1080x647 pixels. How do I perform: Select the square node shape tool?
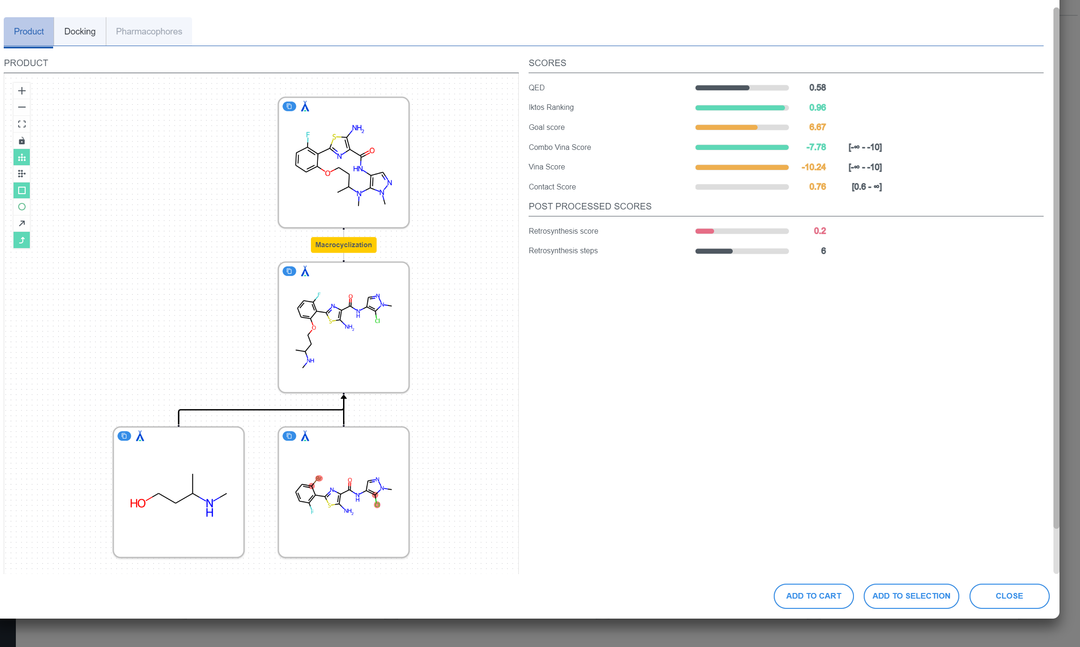pyautogui.click(x=21, y=190)
